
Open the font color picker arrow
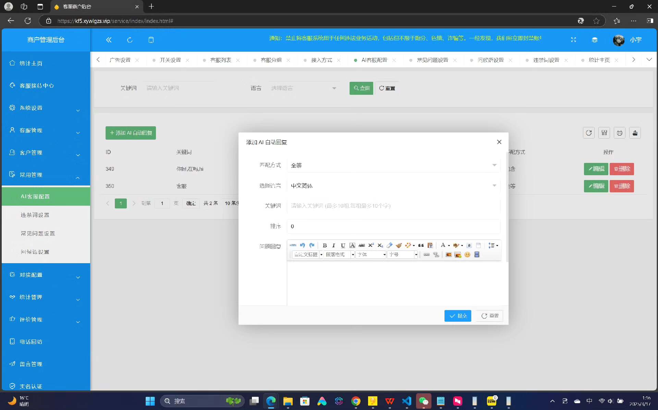point(449,246)
